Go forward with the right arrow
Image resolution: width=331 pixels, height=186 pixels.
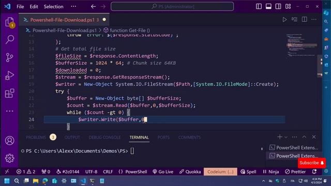[x=103, y=7]
